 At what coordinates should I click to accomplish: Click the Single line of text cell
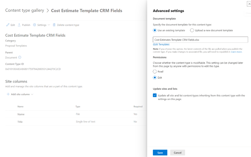coord(86,122)
